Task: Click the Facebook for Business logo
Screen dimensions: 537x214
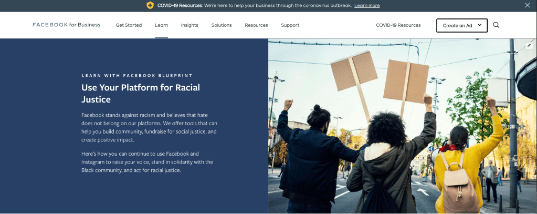Action: [66, 25]
